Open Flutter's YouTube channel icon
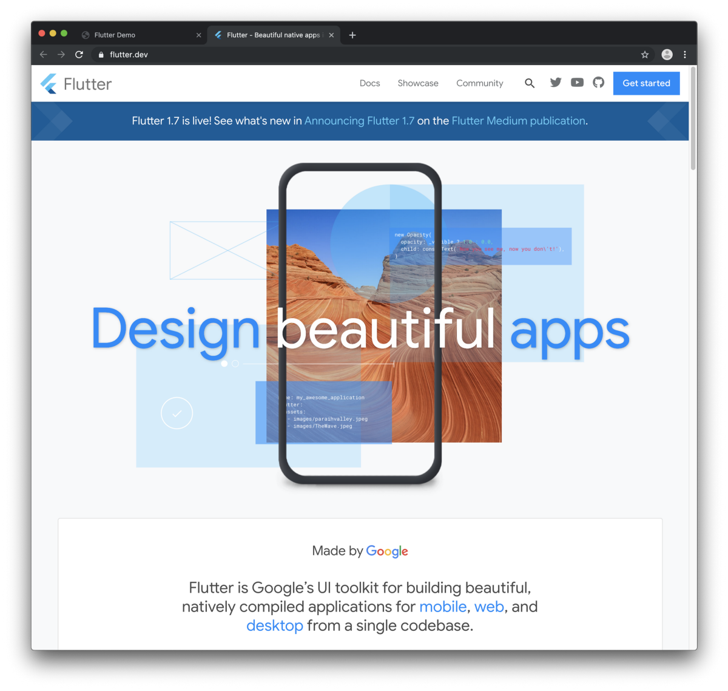This screenshot has width=728, height=691. [x=576, y=83]
